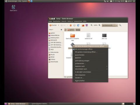This screenshot has height=105, width=140.
Task: Launch Firefox from the top panel
Action: (x=29, y=1)
